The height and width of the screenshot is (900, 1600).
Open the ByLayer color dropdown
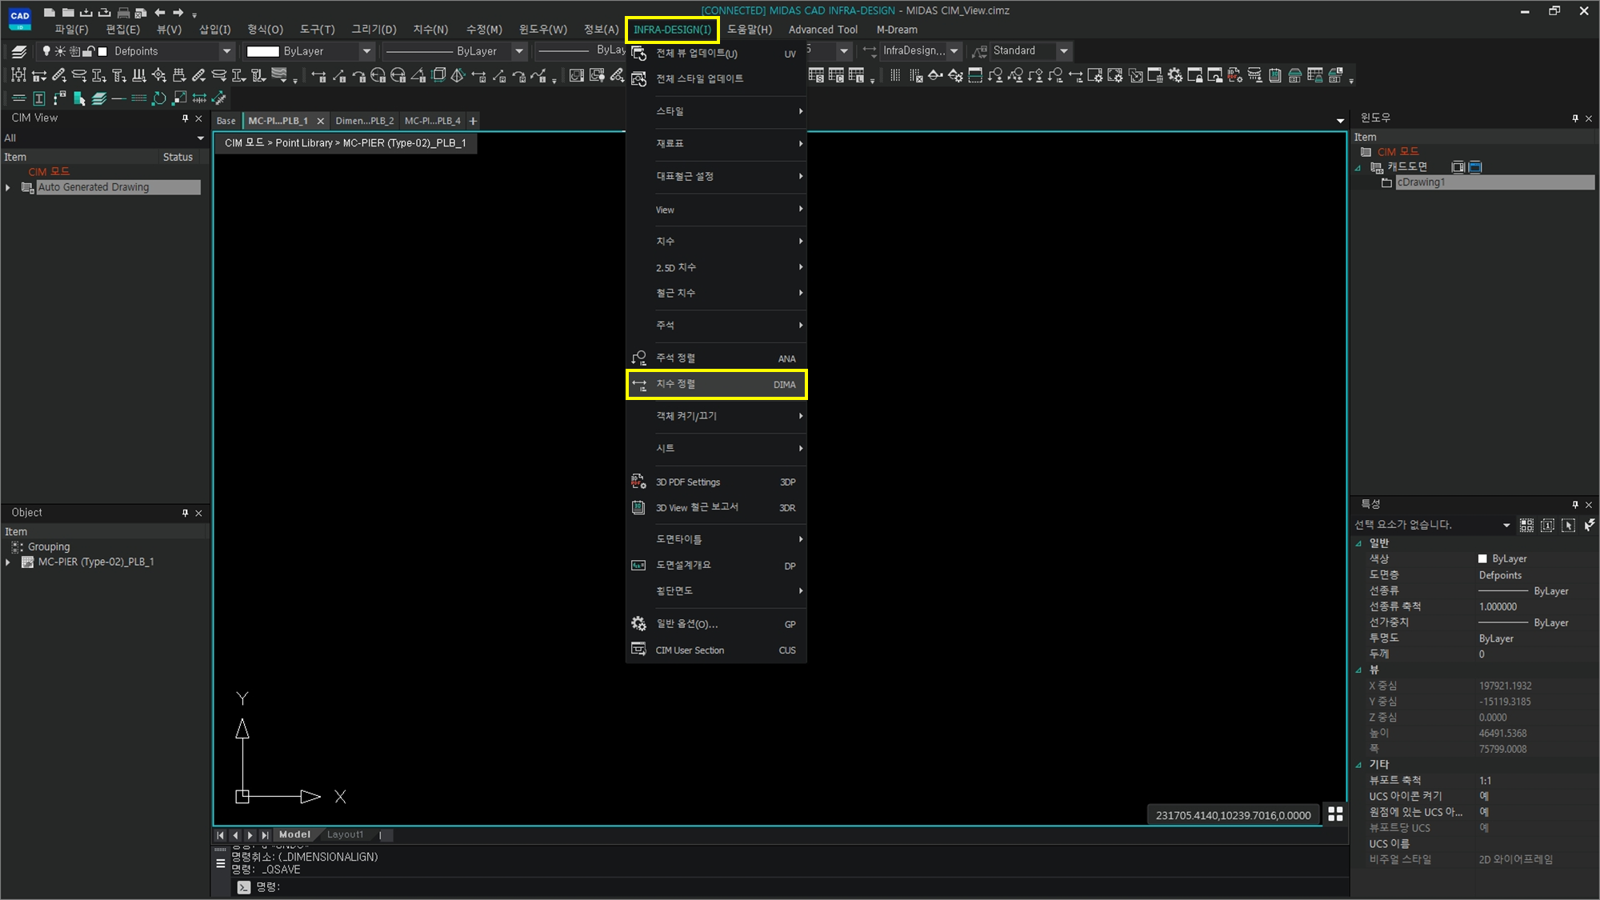tap(366, 51)
